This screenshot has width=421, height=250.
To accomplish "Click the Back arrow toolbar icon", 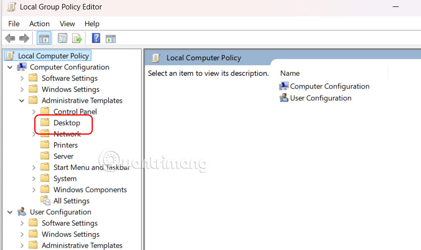I will 10,38.
